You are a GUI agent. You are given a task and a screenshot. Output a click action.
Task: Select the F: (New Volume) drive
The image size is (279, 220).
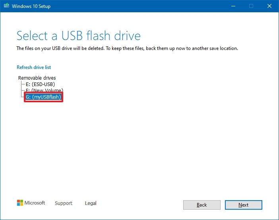[45, 90]
